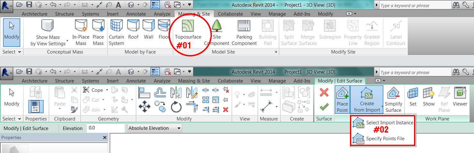Select the Toposurface tool
This screenshot has width=474, height=153.
pos(188,30)
